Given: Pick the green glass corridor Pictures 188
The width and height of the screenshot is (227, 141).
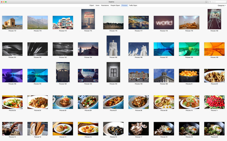Looking at the screenshot, I should pyautogui.click(x=189, y=49).
